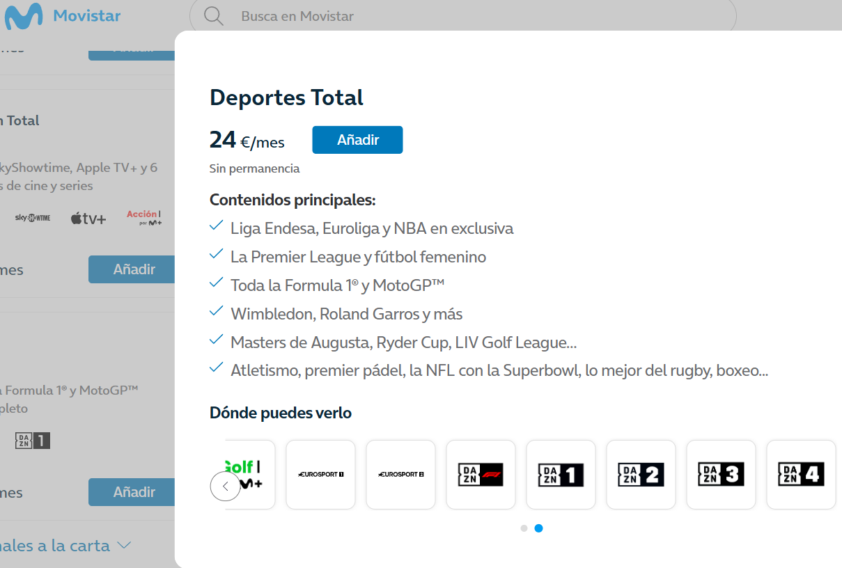Click the Movistar logo icon
Screen dimensions: 842x568
pyautogui.click(x=24, y=16)
